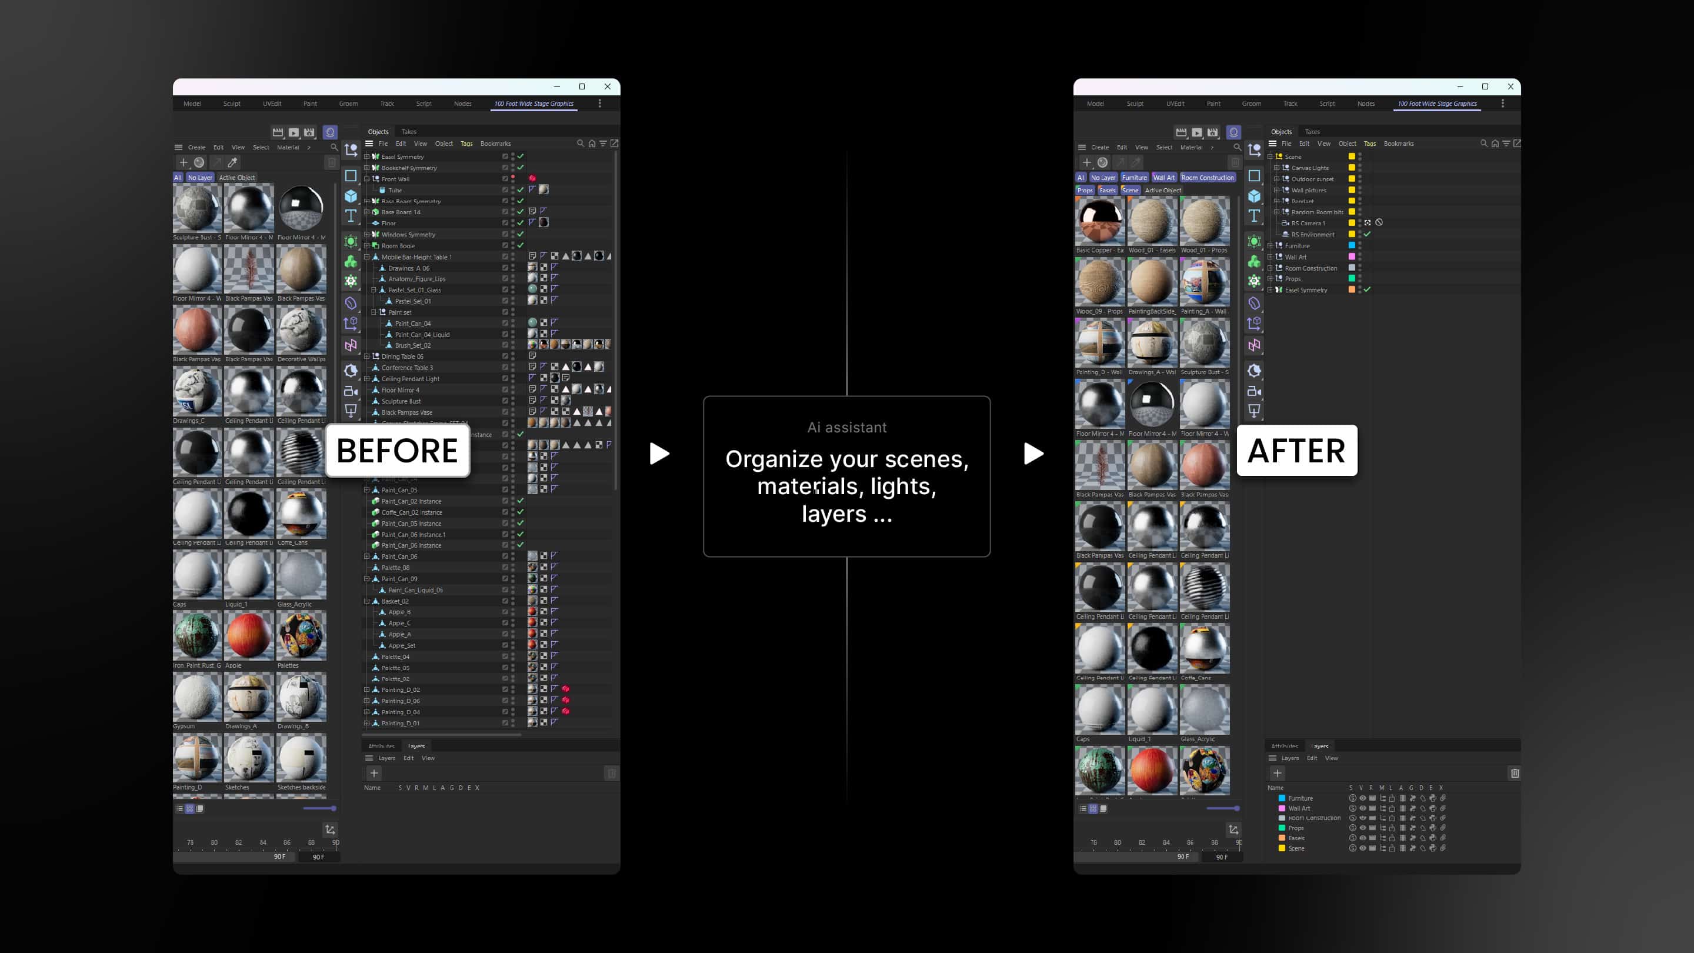Click the green cloner icon in AFTER window

[x=1254, y=262]
